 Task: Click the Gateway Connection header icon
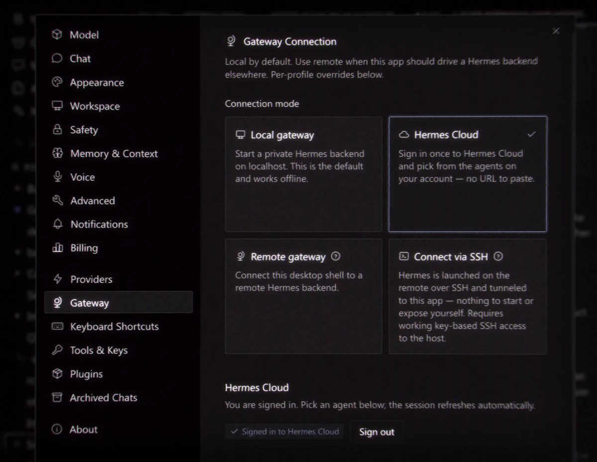coord(231,41)
